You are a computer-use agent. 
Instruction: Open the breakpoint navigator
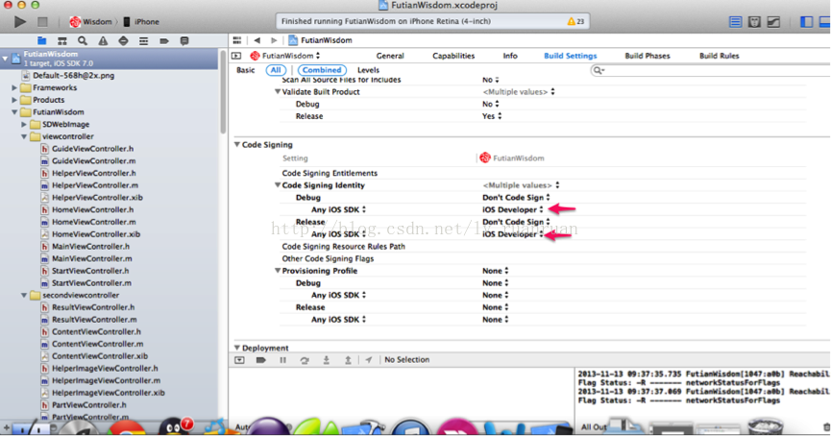163,40
